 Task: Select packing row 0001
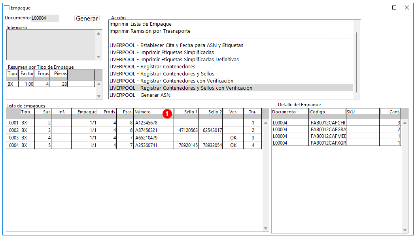(134, 123)
